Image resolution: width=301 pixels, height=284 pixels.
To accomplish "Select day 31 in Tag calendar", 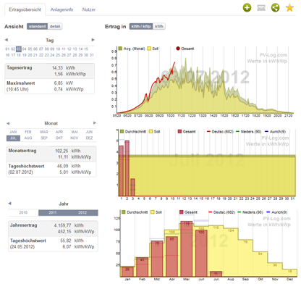I will (x=92, y=55).
